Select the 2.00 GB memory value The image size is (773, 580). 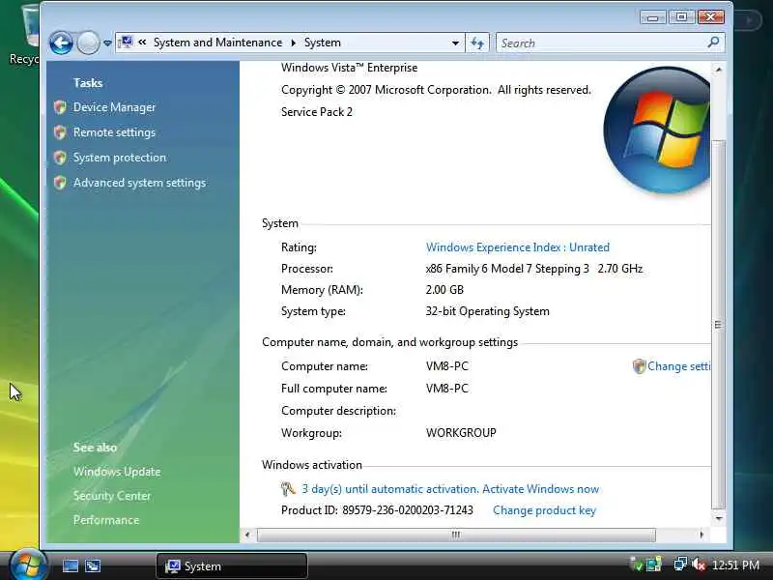coord(444,289)
